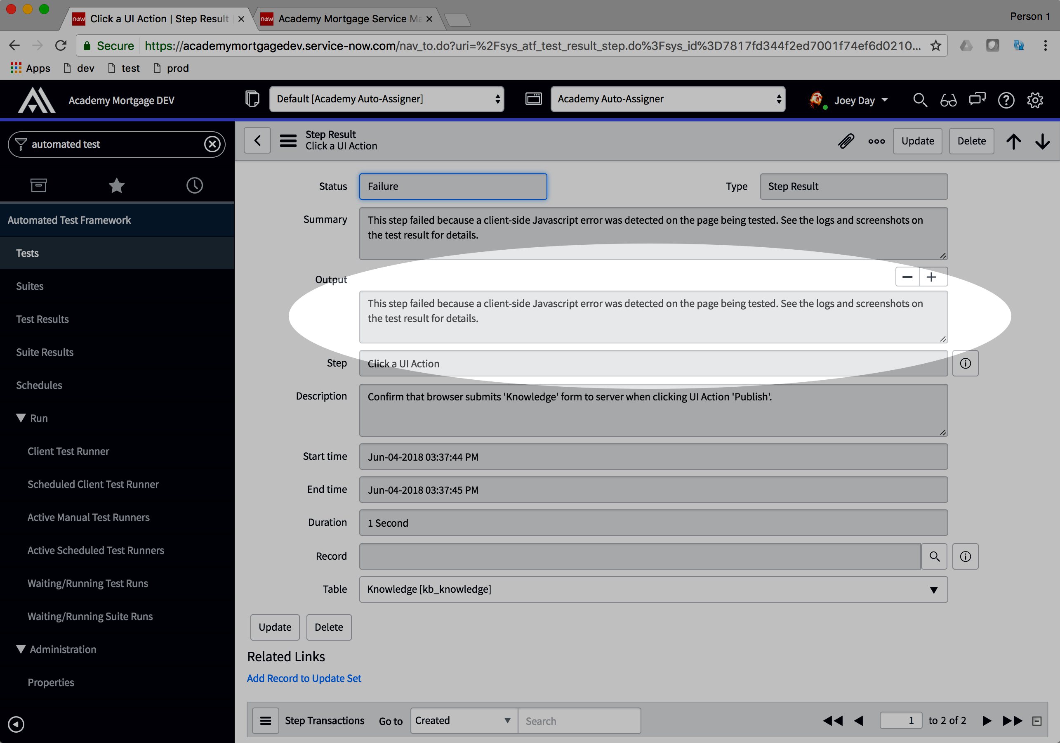Jump to first page of Step Transactions
Screen dimensions: 1060x743
833,721
